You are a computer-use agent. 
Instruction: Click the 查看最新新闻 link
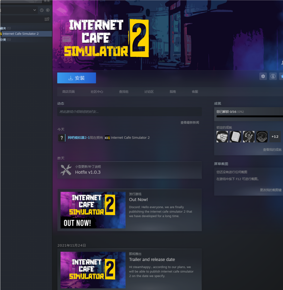click(190, 123)
